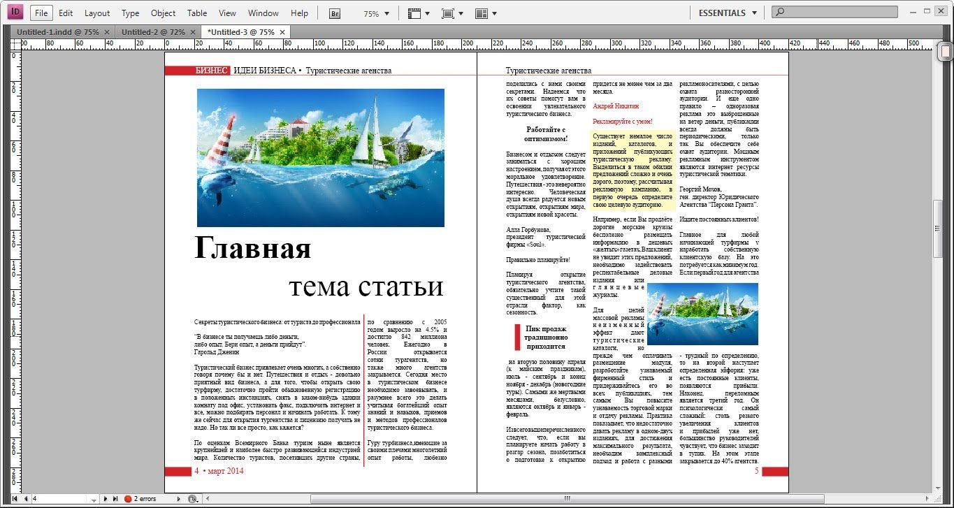
Task: Select the large tropical island image
Action: [x=321, y=158]
